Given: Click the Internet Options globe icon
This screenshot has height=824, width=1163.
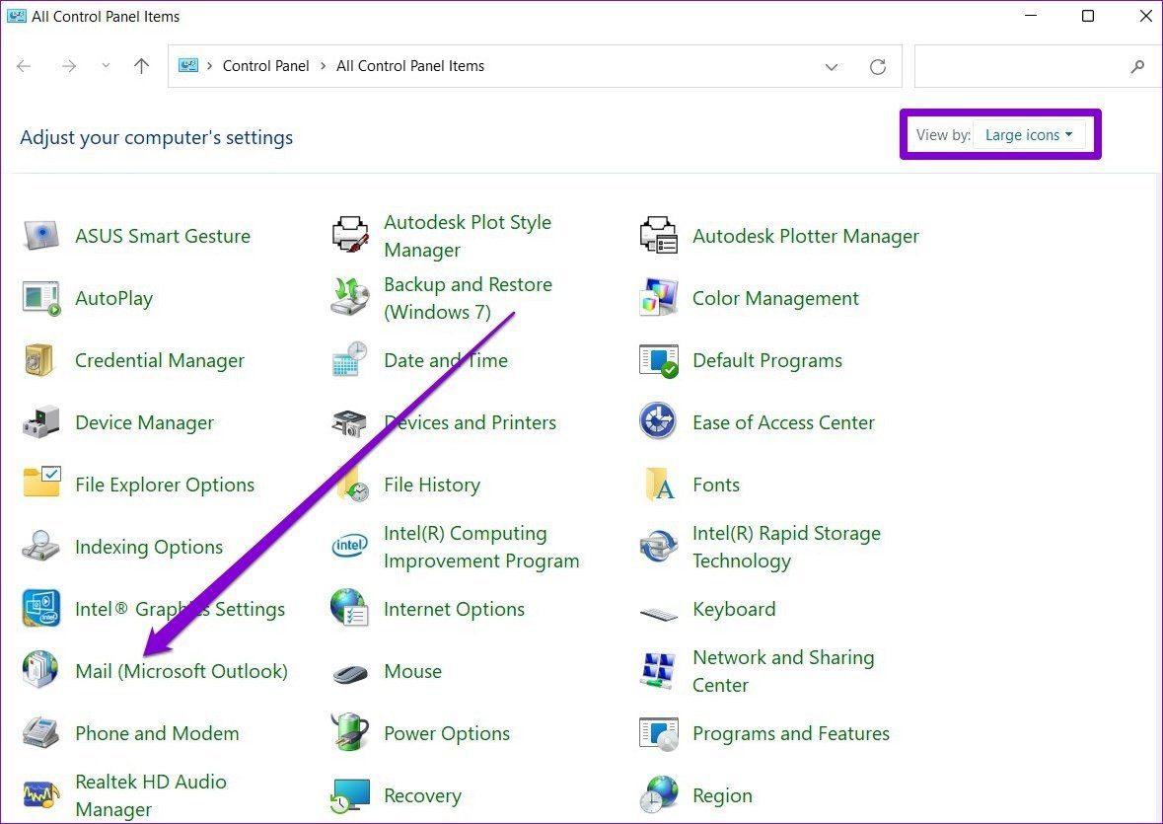Looking at the screenshot, I should (350, 608).
